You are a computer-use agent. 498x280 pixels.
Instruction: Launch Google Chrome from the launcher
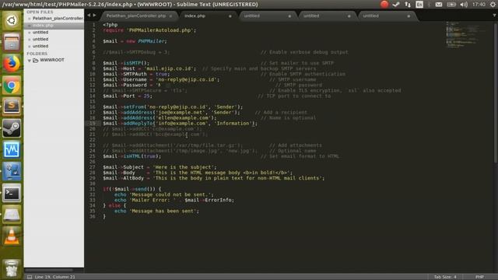(x=12, y=85)
